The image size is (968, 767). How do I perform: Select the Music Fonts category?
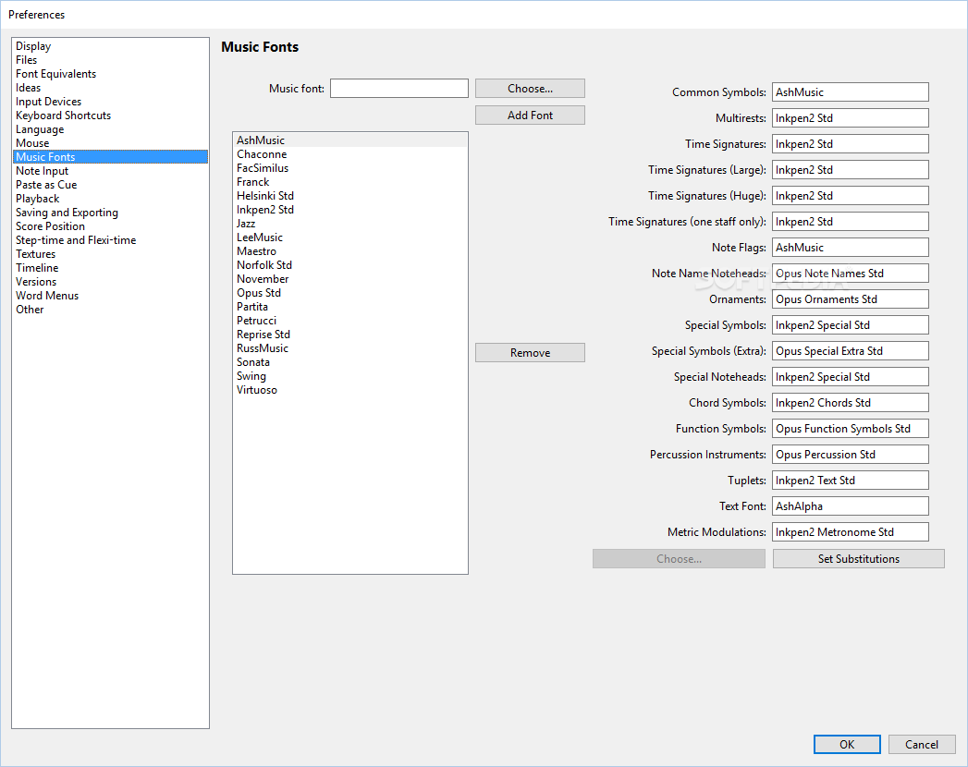click(x=110, y=157)
